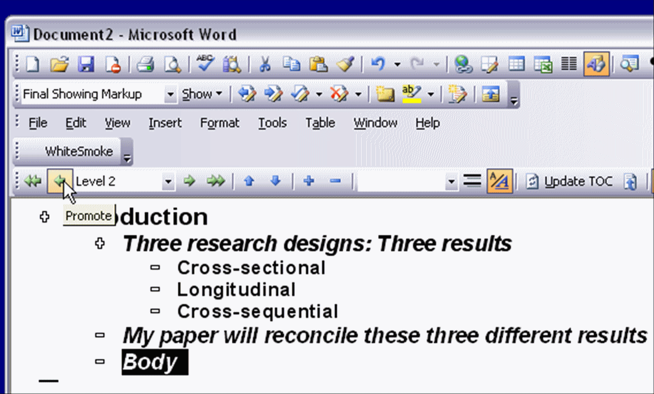The image size is (654, 394).
Task: Demote to body text double arrow
Action: 216,181
